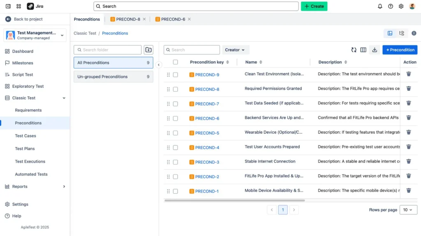This screenshot has width=421, height=236.
Task: Open the column settings icon
Action: pyautogui.click(x=363, y=50)
